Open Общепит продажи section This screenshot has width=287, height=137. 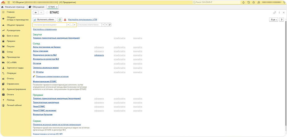pyautogui.click(x=15, y=25)
